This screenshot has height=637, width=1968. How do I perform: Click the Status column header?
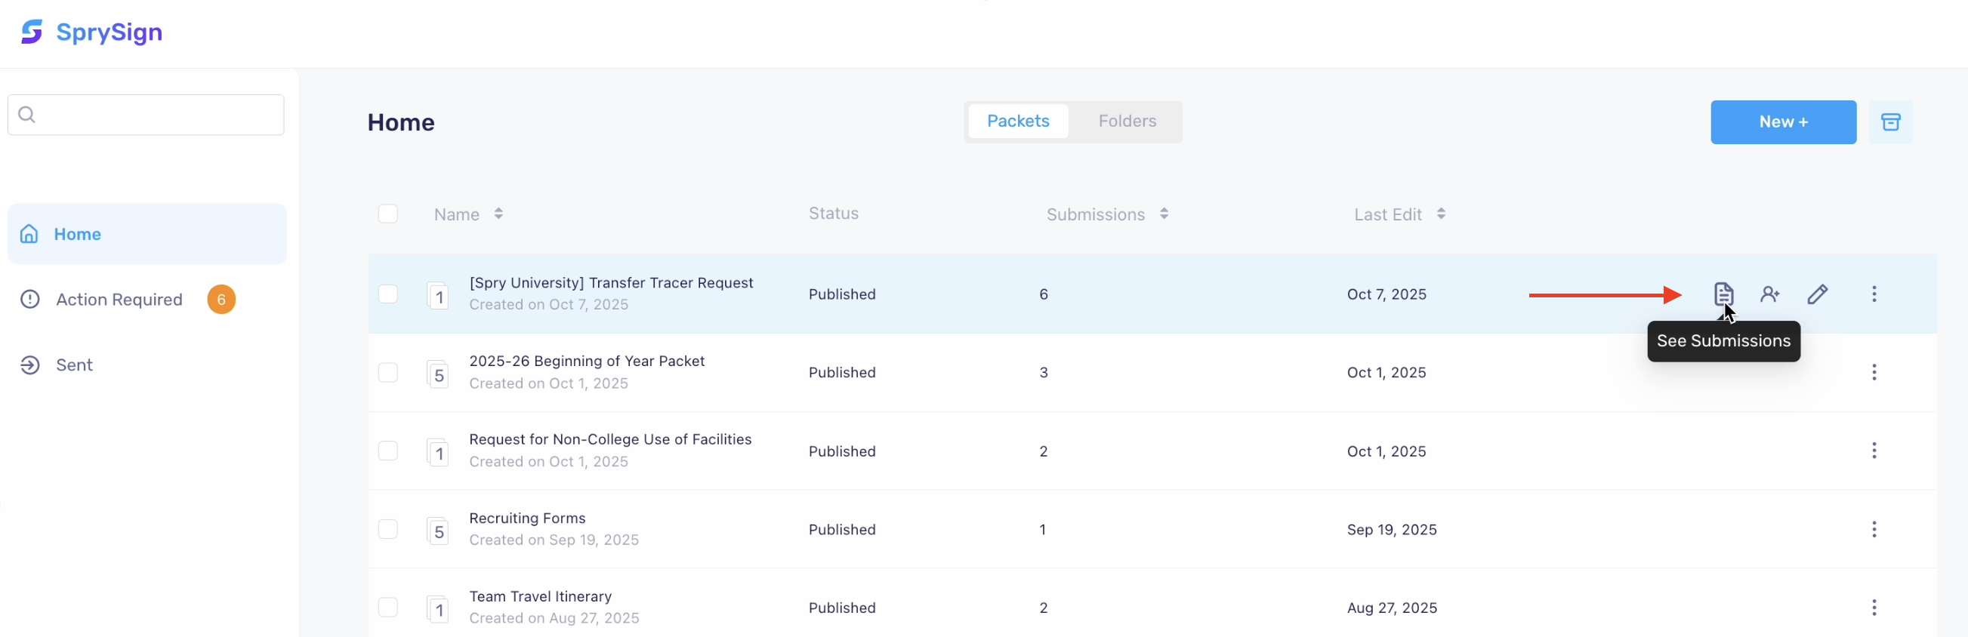click(834, 214)
